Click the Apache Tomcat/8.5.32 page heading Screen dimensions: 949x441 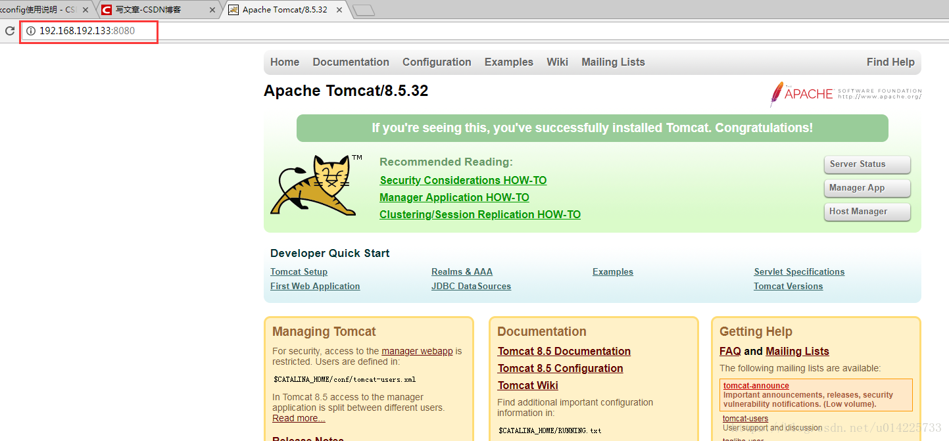click(x=346, y=91)
